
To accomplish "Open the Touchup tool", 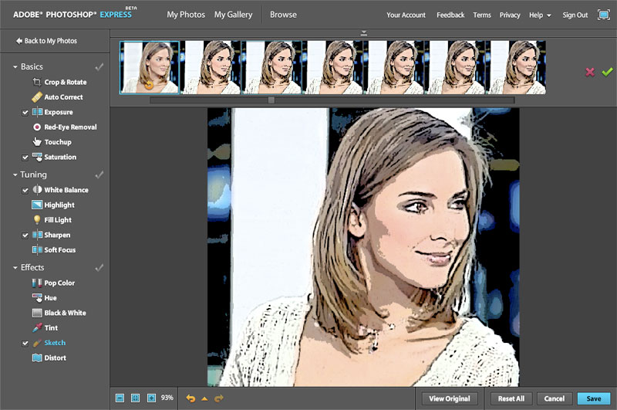I will coord(57,142).
